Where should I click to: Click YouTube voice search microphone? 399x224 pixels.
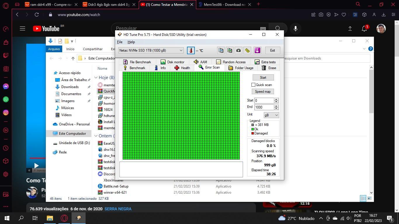click(296, 28)
